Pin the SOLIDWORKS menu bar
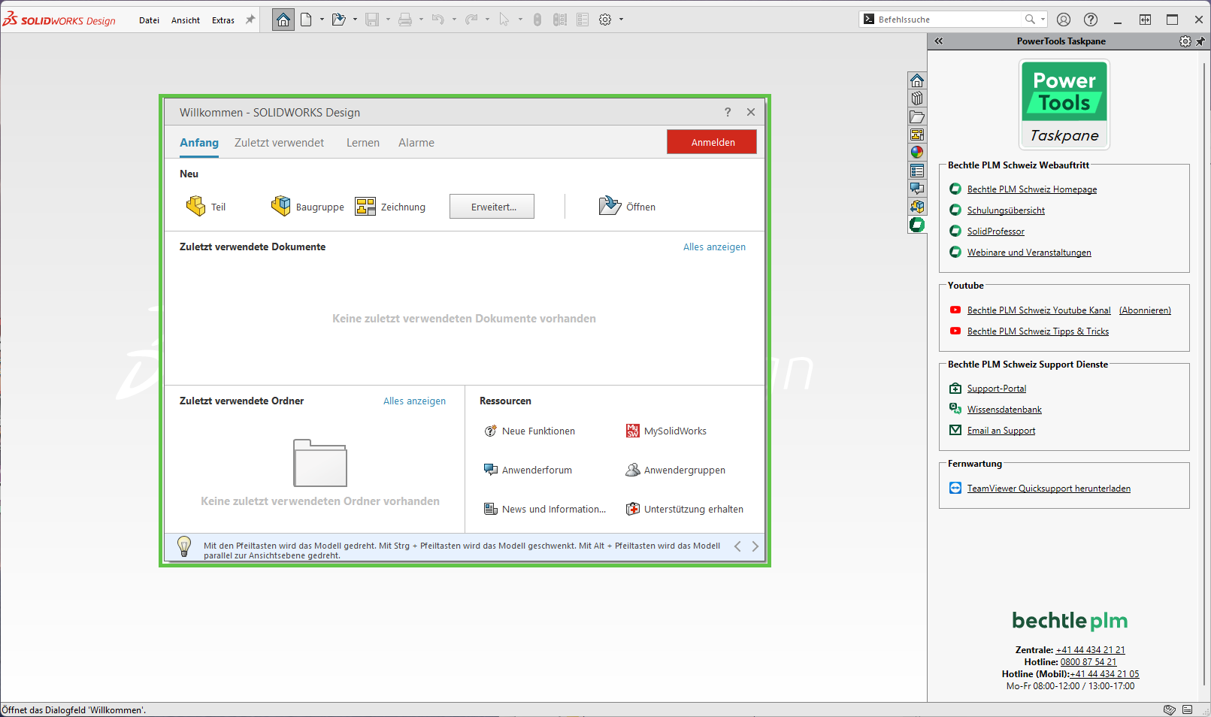Screen dimensions: 1211x717 250,20
